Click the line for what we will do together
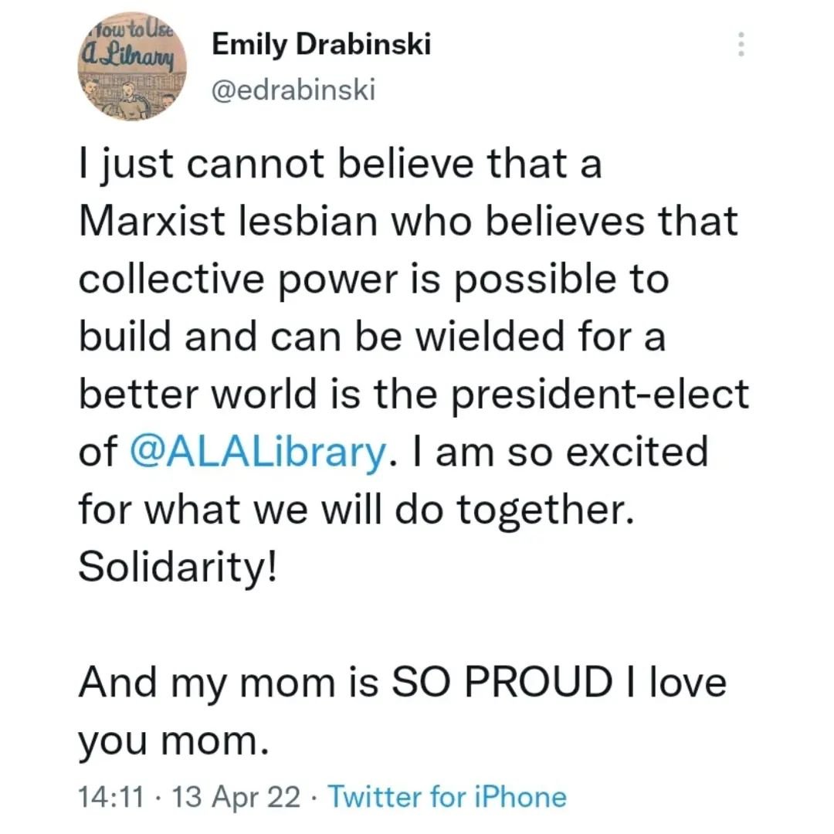This screenshot has height=834, width=834. pyautogui.click(x=355, y=508)
